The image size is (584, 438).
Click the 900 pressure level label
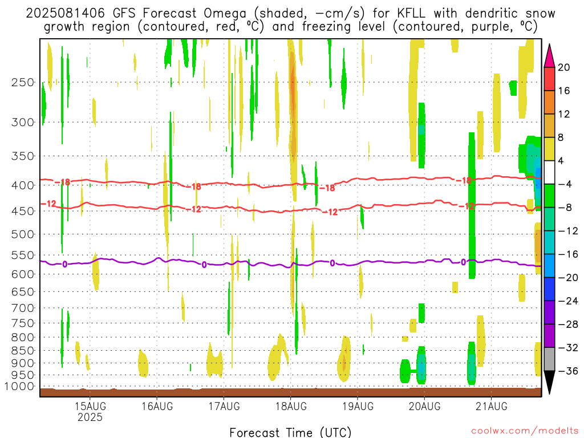point(23,363)
